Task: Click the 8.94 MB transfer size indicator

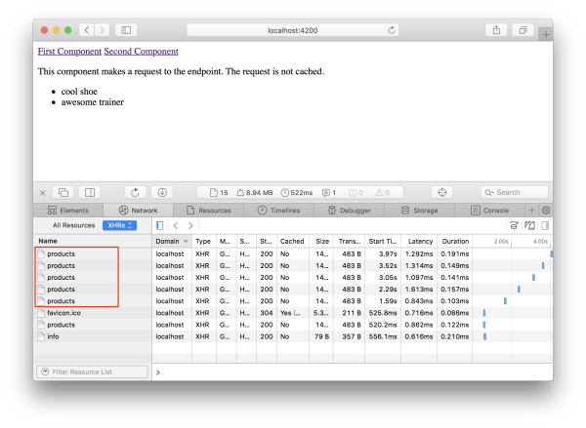Action: click(255, 193)
